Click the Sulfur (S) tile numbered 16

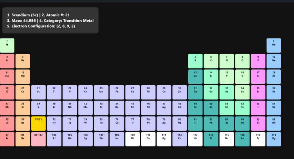243,77
